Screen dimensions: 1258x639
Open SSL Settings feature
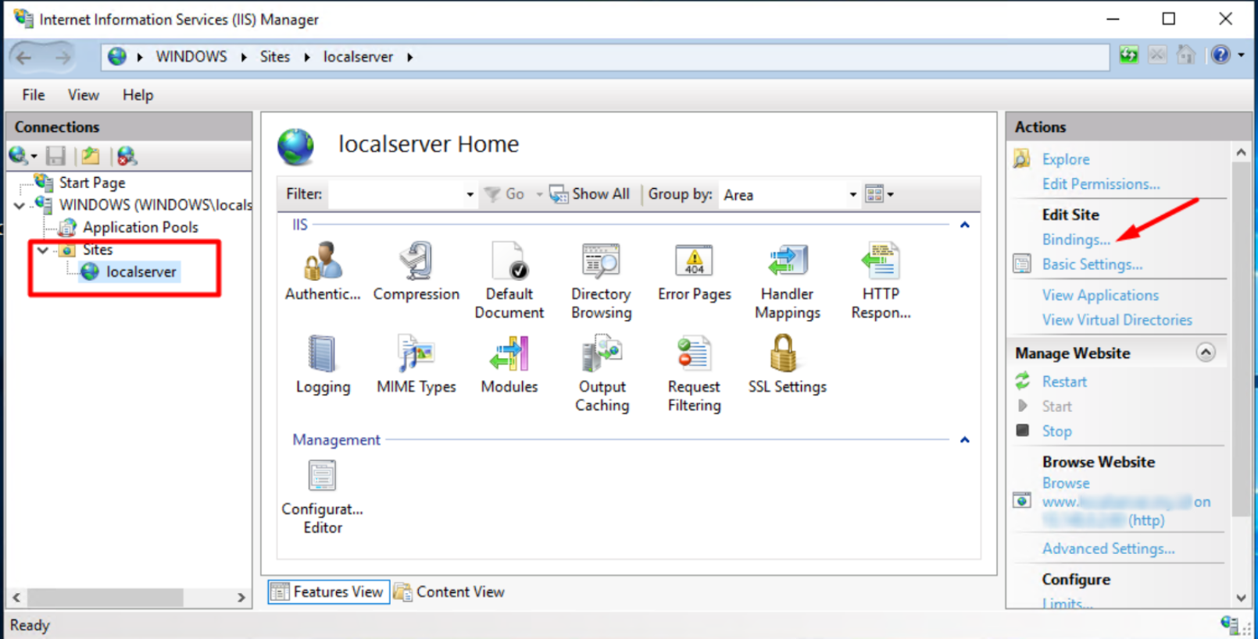pyautogui.click(x=788, y=364)
